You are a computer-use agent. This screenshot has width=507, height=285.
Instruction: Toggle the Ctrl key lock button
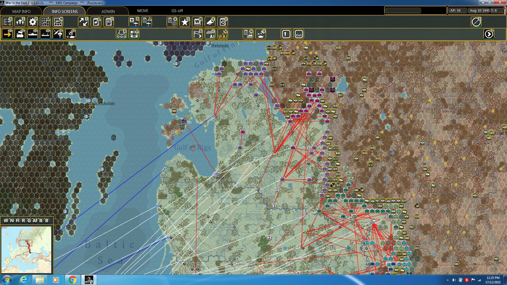[x=299, y=34]
